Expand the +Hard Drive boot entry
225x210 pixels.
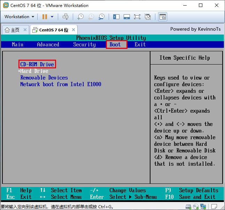click(x=33, y=71)
